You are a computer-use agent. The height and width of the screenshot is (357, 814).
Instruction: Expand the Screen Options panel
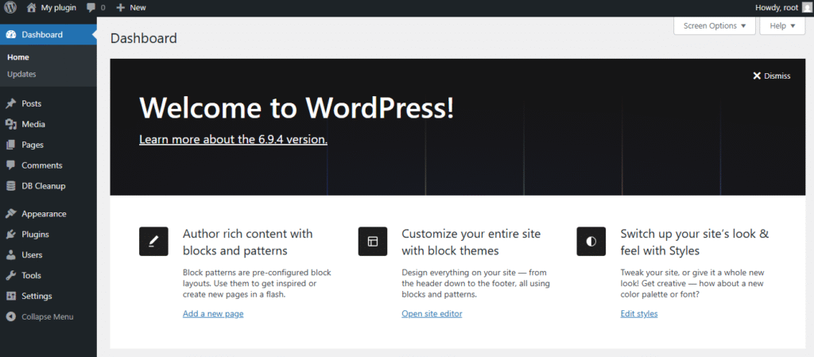[x=714, y=25]
